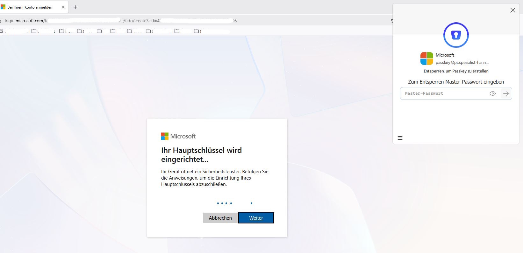523x253 pixels.
Task: Open the hamburger menu in the password manager popup
Action: tap(400, 138)
